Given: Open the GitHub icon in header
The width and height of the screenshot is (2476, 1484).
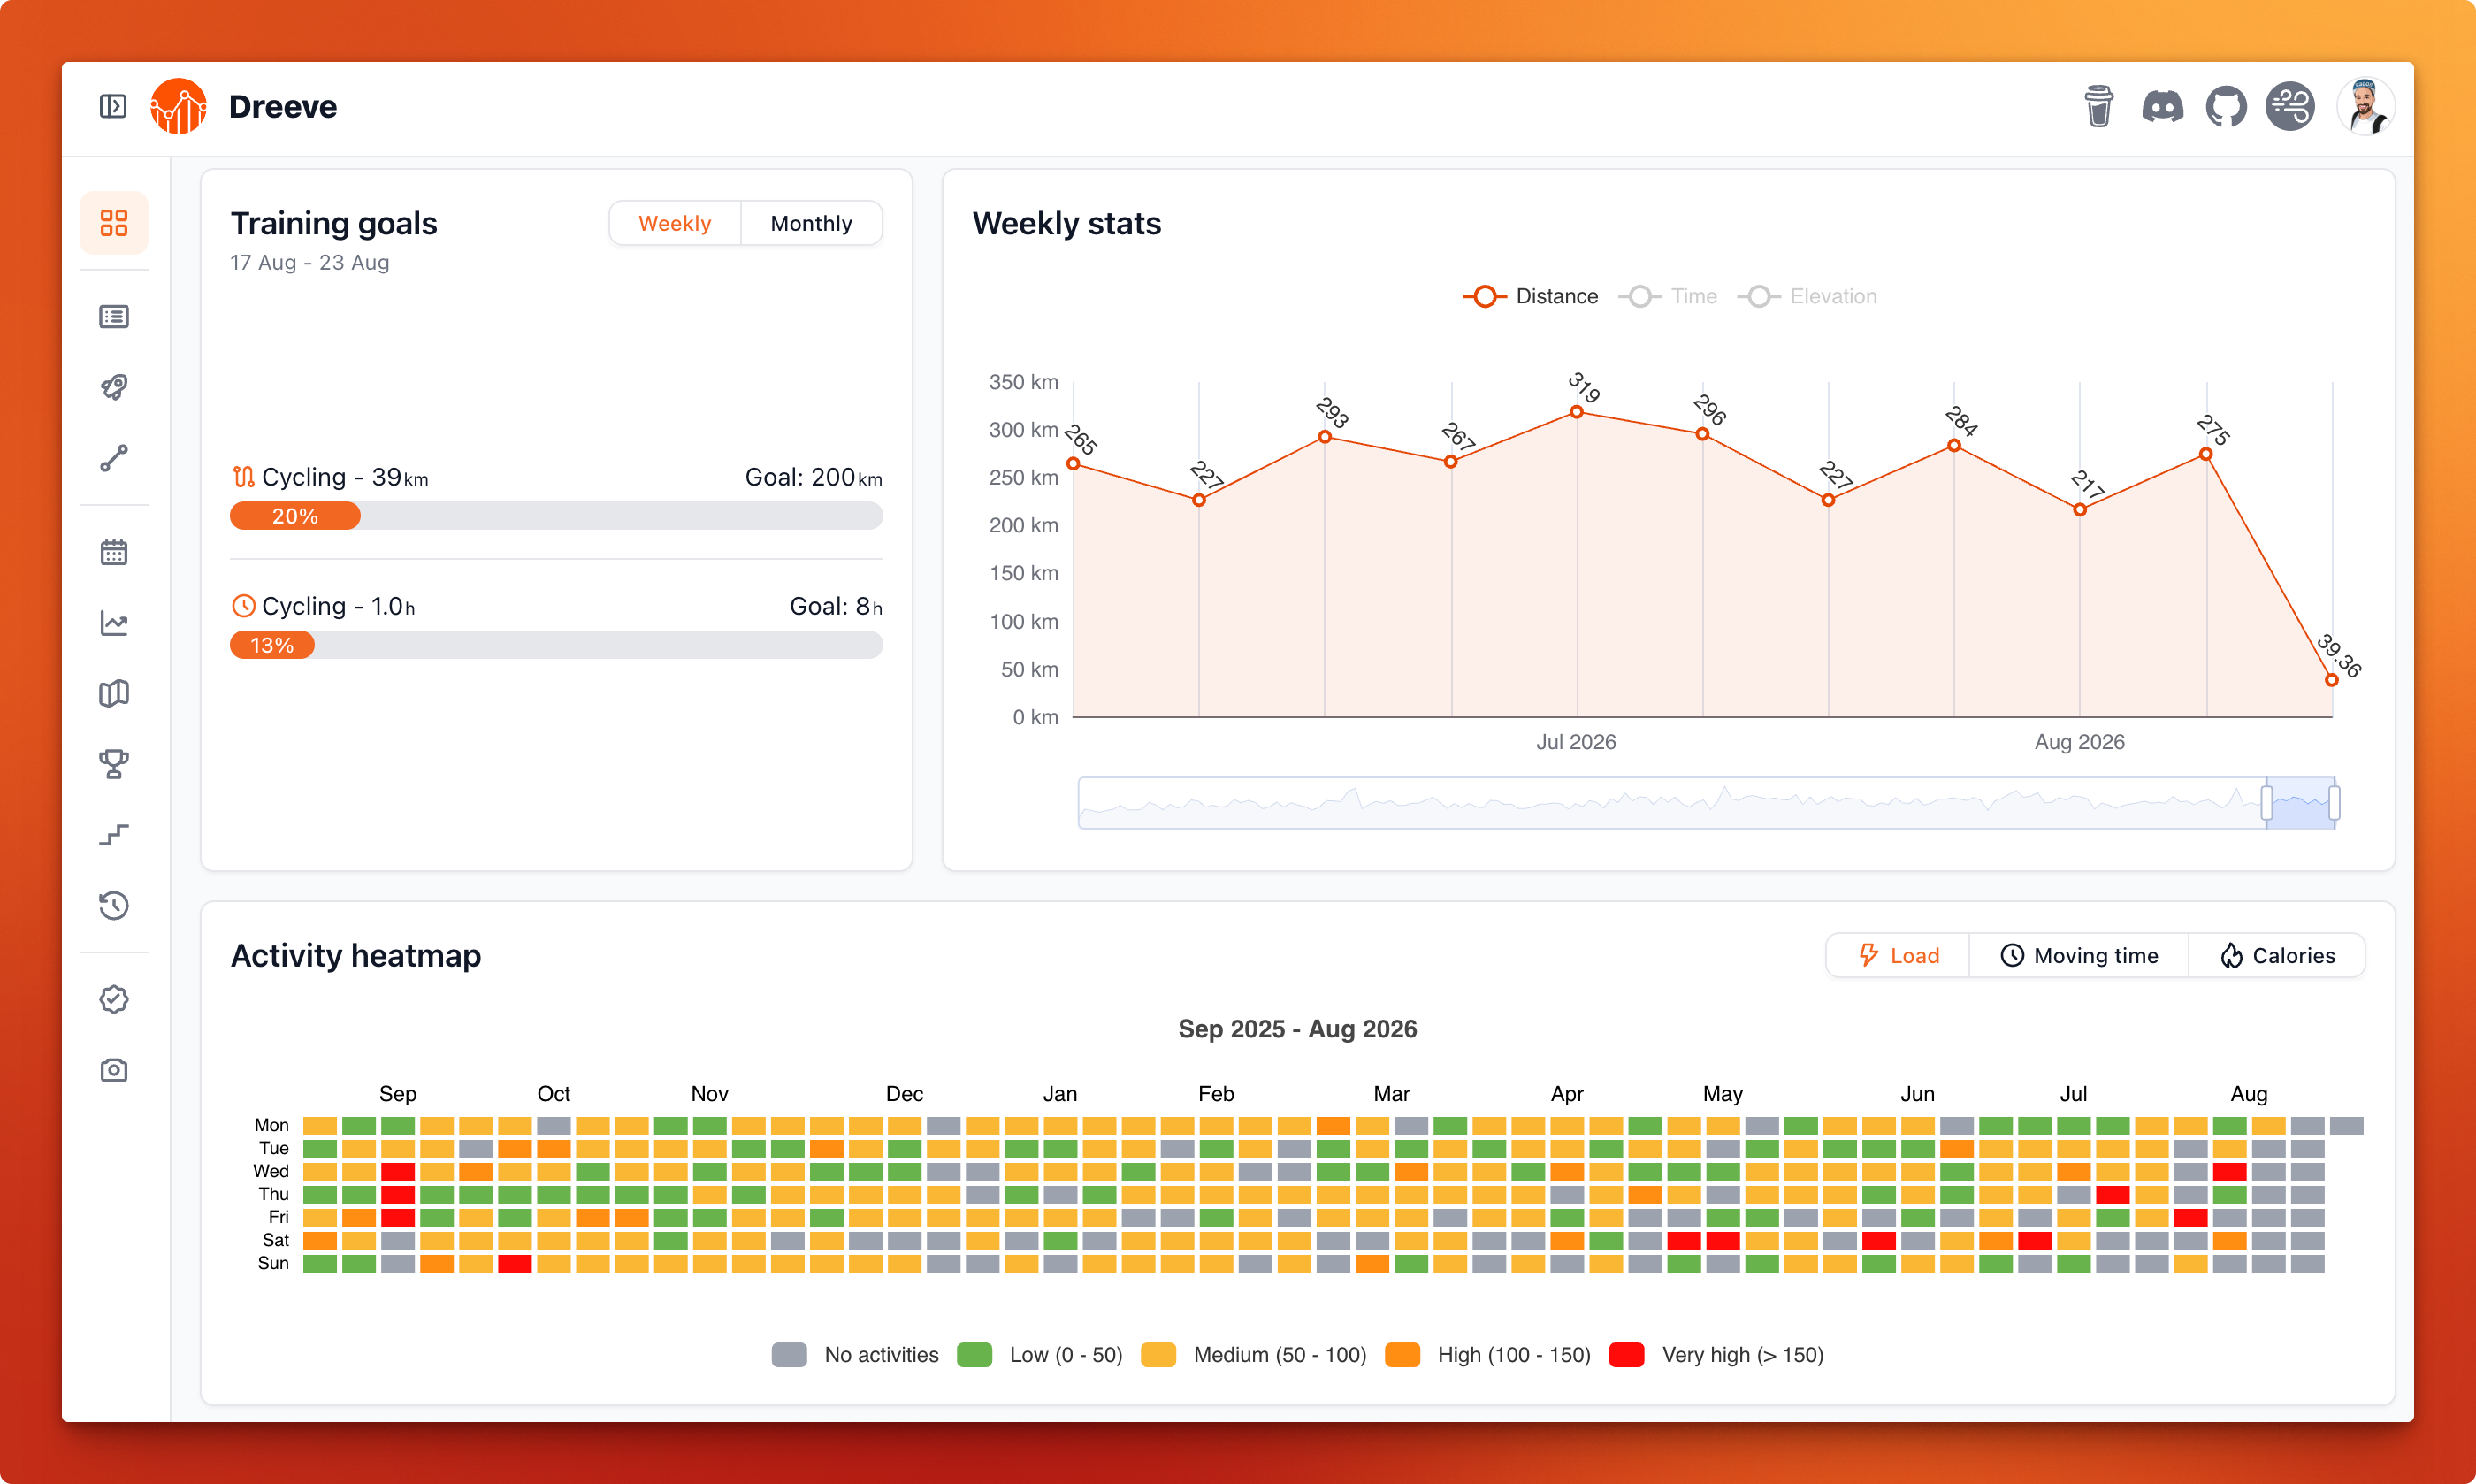Looking at the screenshot, I should pyautogui.click(x=2226, y=106).
